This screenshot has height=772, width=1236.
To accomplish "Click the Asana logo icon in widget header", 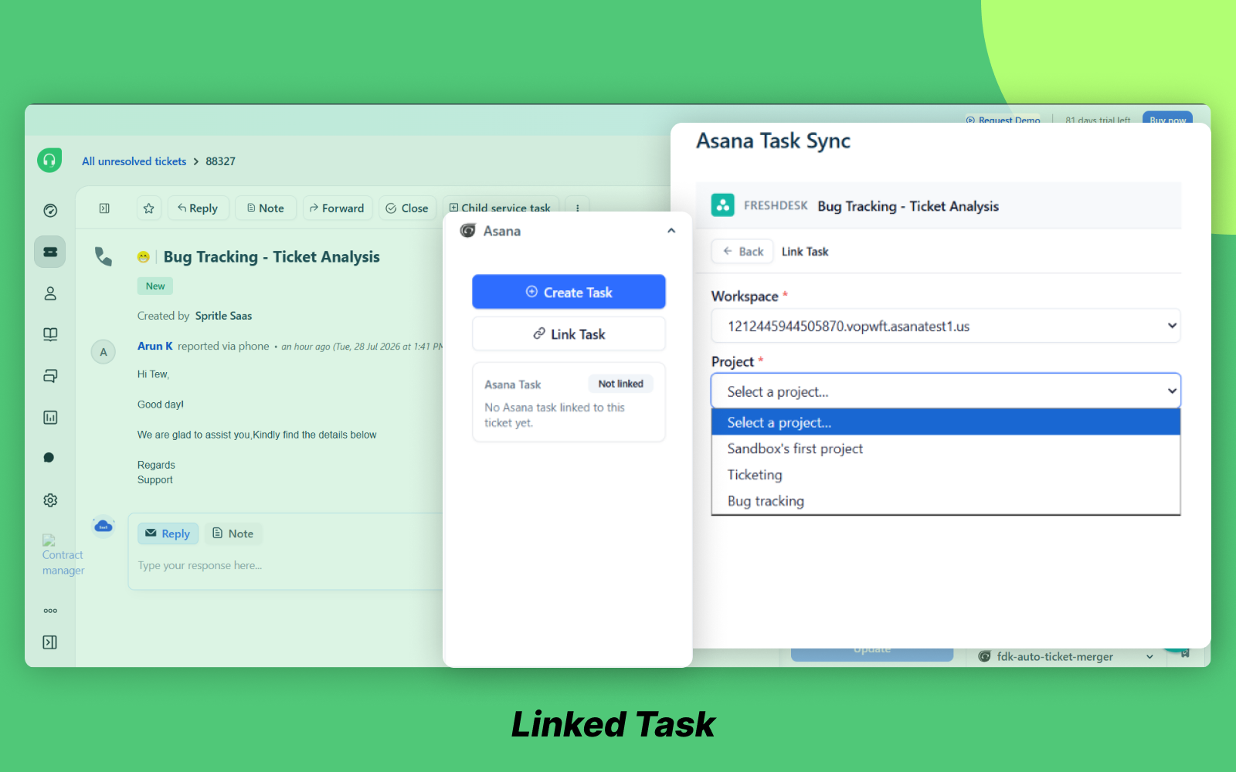I will point(467,231).
